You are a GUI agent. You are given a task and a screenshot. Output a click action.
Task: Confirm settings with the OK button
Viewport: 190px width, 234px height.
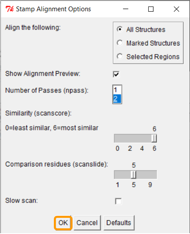coord(63,223)
